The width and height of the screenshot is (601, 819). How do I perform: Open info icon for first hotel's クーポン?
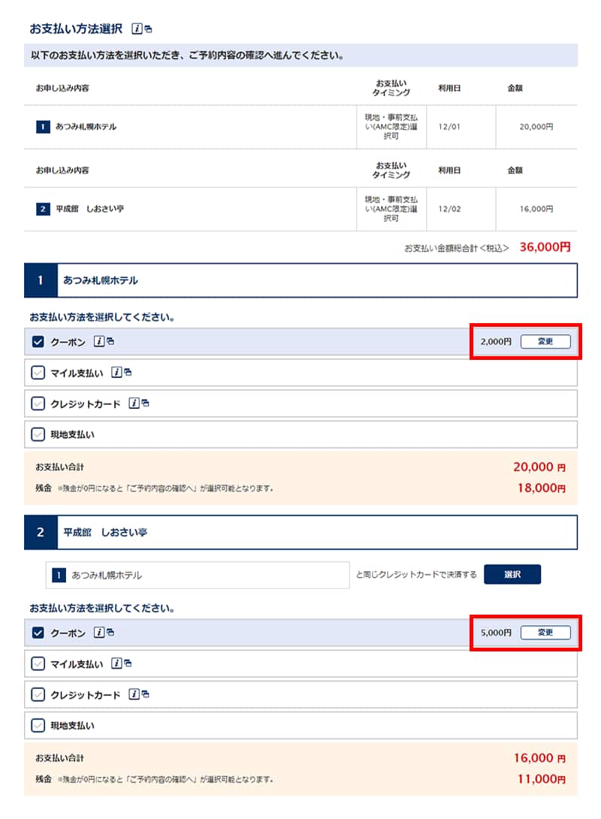coord(100,342)
